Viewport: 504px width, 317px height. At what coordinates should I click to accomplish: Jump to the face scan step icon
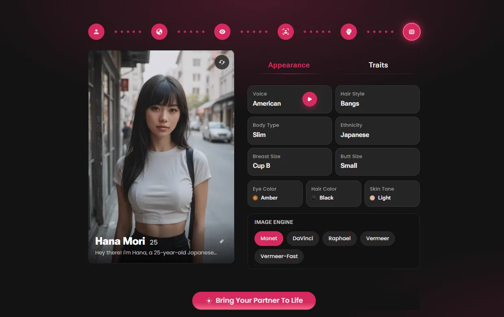coord(286,32)
